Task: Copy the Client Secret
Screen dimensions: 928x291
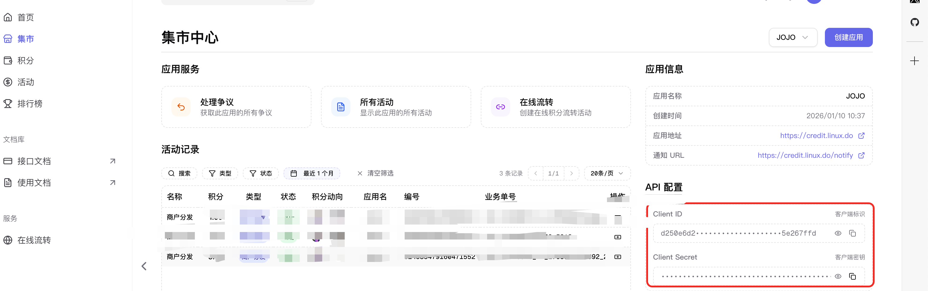Action: tap(852, 276)
